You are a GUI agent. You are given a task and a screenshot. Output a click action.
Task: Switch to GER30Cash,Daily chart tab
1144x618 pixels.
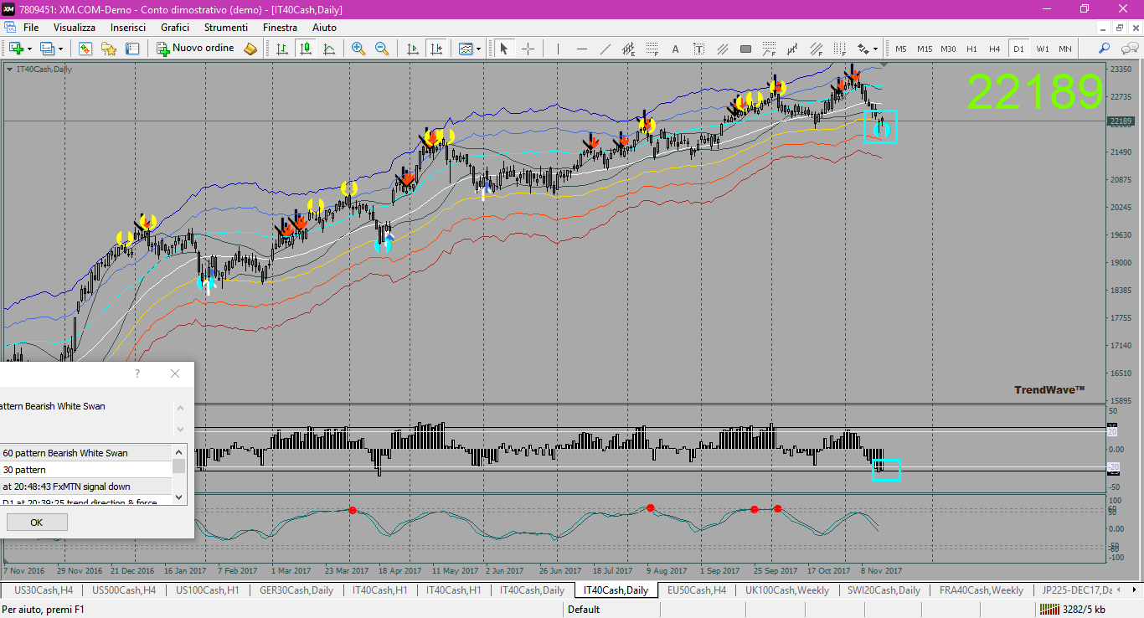tap(296, 590)
